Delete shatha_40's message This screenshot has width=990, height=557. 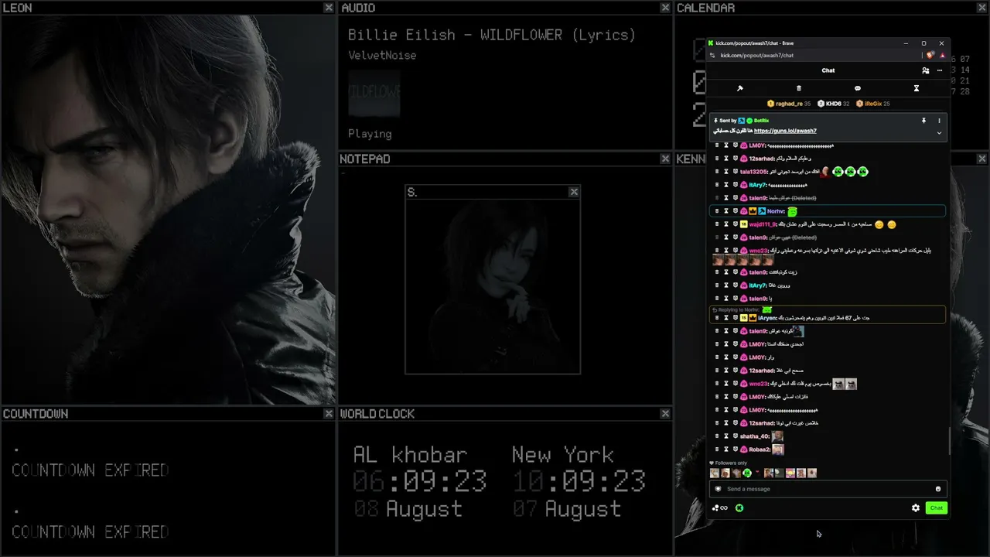click(717, 436)
